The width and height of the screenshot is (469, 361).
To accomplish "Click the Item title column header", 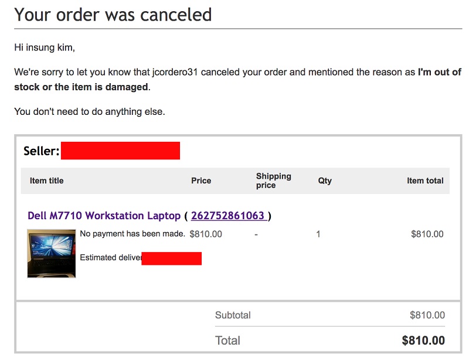I will tap(47, 180).
